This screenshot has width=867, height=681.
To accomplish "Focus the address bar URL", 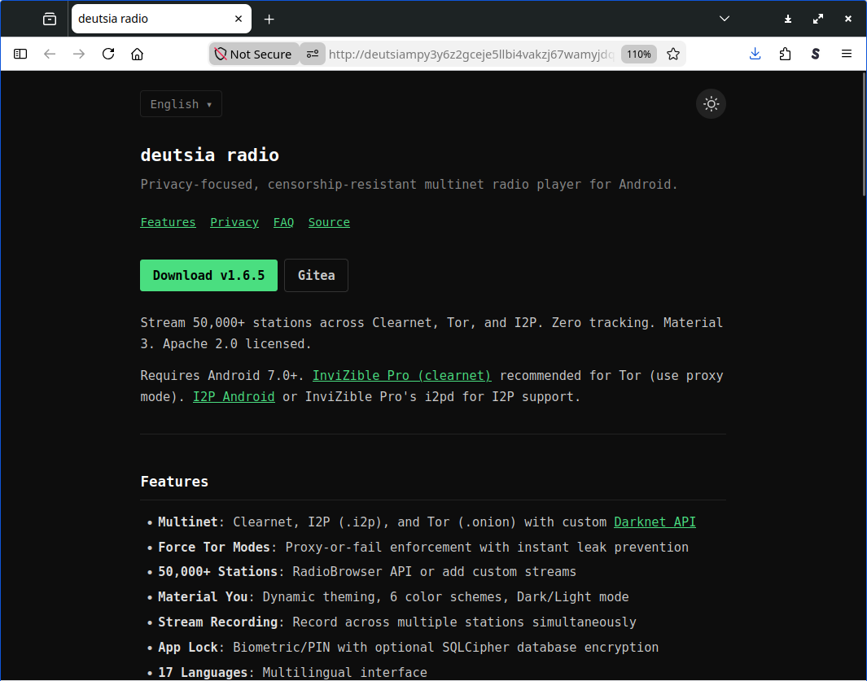I will point(471,55).
